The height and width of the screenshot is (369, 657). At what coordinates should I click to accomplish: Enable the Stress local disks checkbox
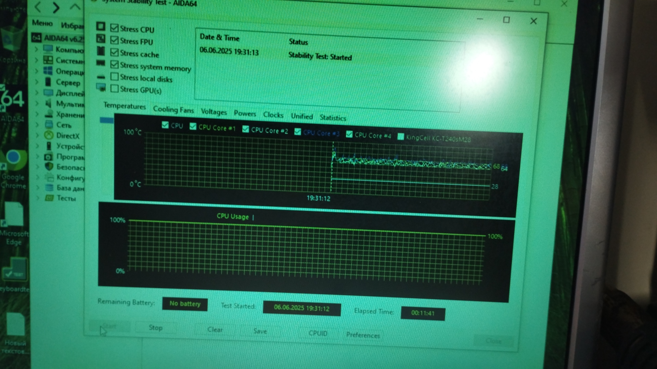[x=114, y=77]
